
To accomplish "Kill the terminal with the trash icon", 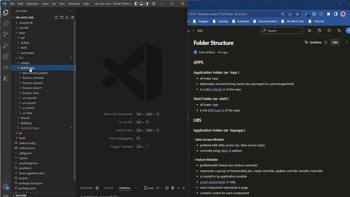I will [x=173, y=188].
